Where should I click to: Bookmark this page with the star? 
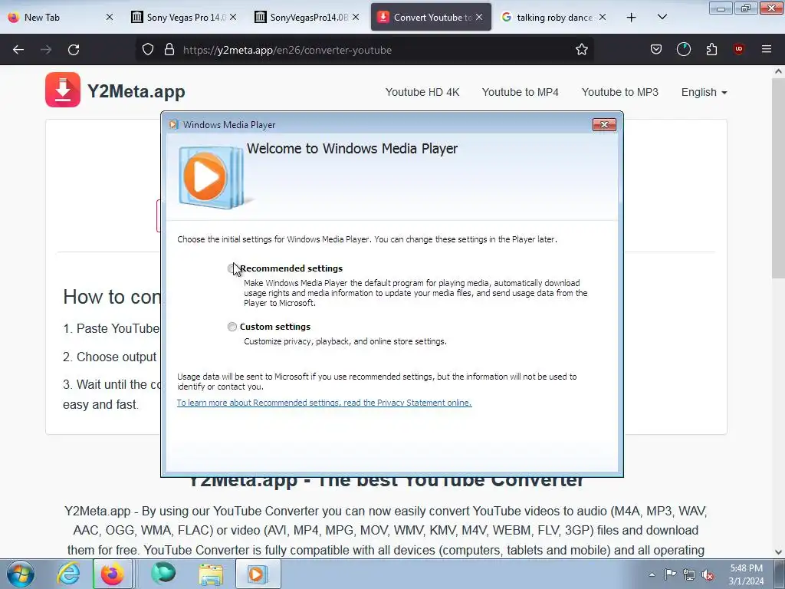pos(581,50)
